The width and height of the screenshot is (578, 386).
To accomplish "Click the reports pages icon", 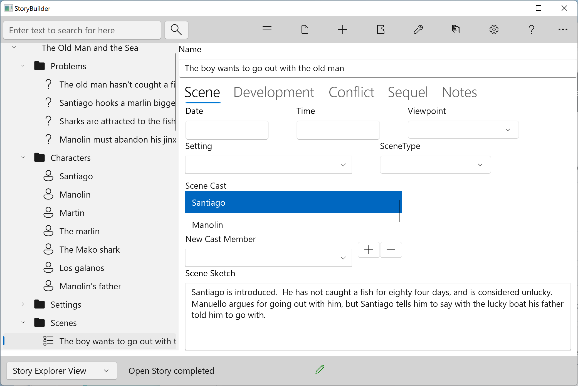I will point(456,29).
